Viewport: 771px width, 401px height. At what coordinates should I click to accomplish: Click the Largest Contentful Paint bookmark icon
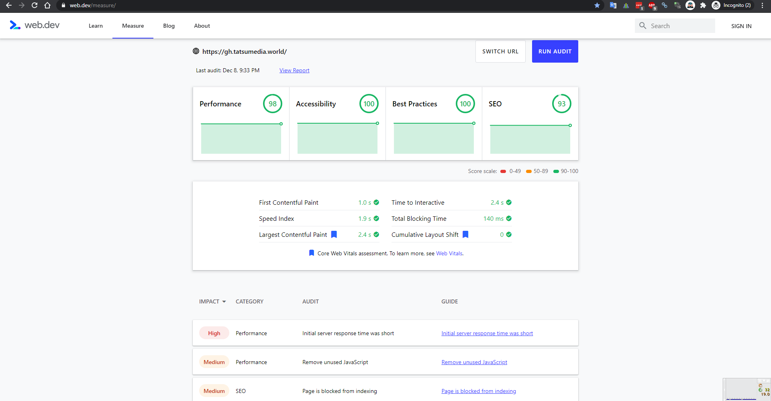pos(334,234)
